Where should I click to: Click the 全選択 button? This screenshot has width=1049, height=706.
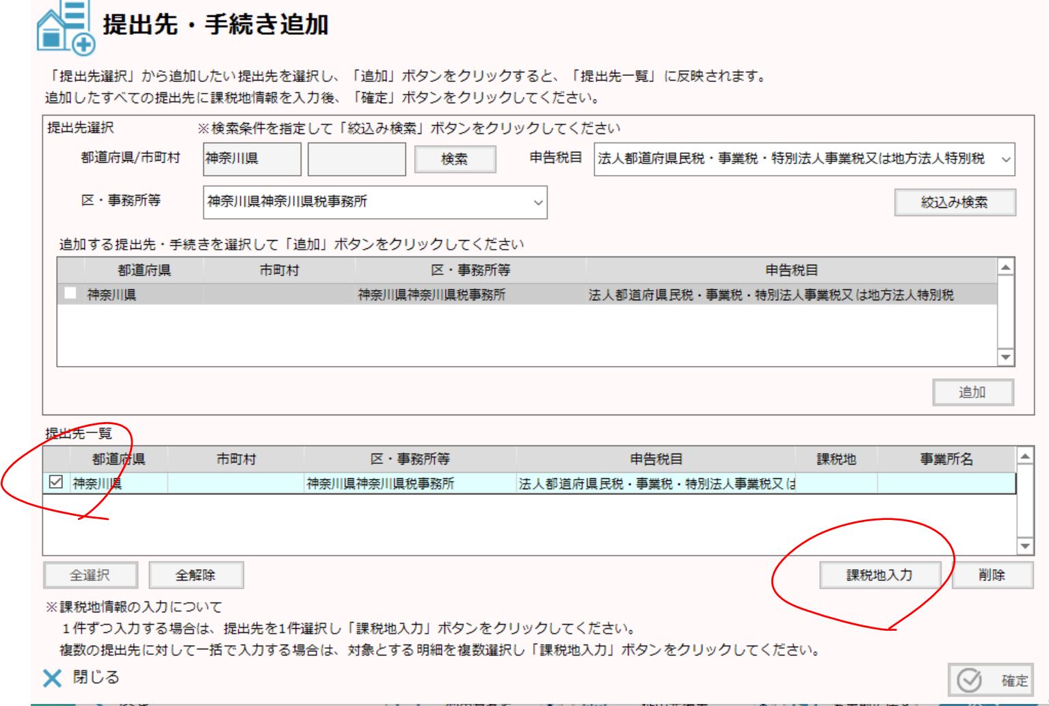90,575
